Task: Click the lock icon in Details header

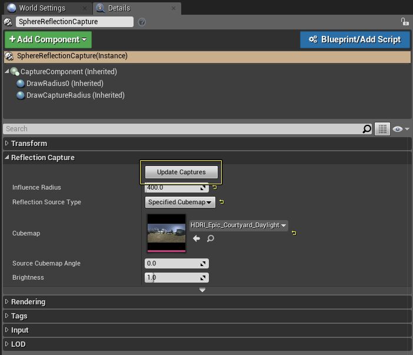Action: click(x=404, y=22)
